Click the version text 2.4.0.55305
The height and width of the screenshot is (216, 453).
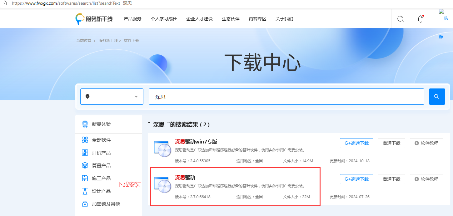point(192,161)
